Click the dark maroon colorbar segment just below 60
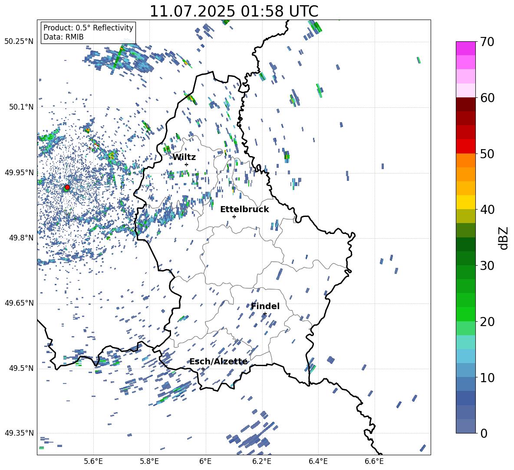 click(465, 104)
